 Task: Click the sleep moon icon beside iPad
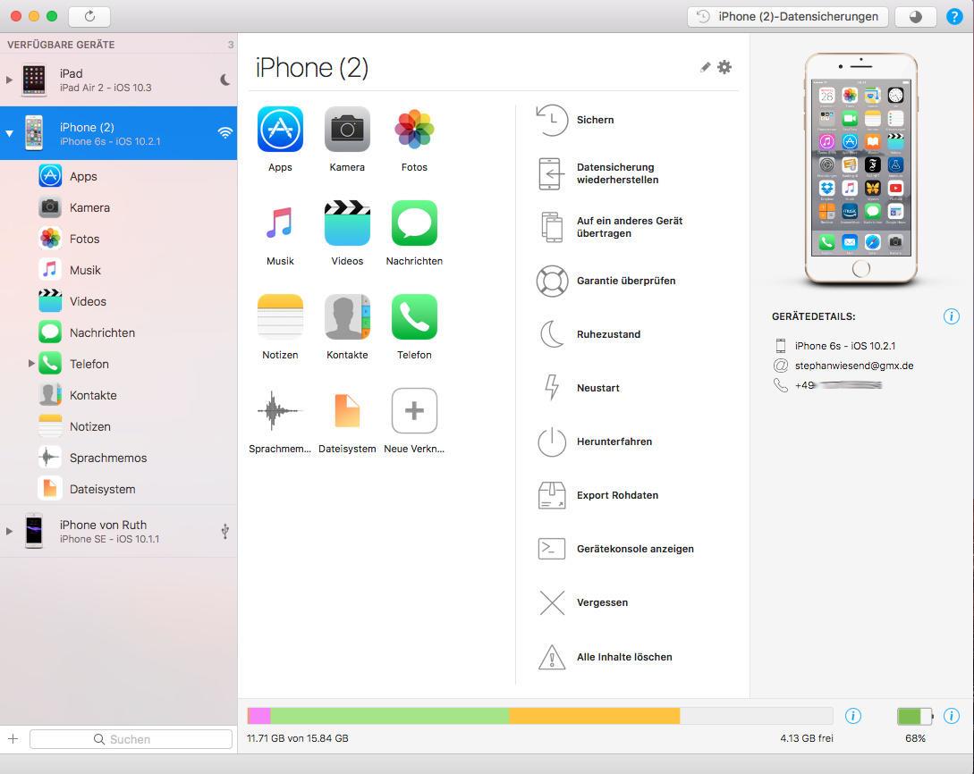pos(224,80)
